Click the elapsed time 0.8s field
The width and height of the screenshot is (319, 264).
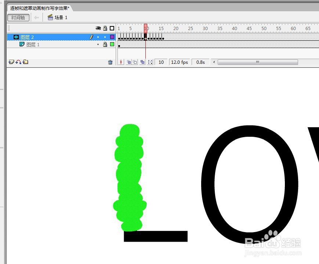point(200,62)
